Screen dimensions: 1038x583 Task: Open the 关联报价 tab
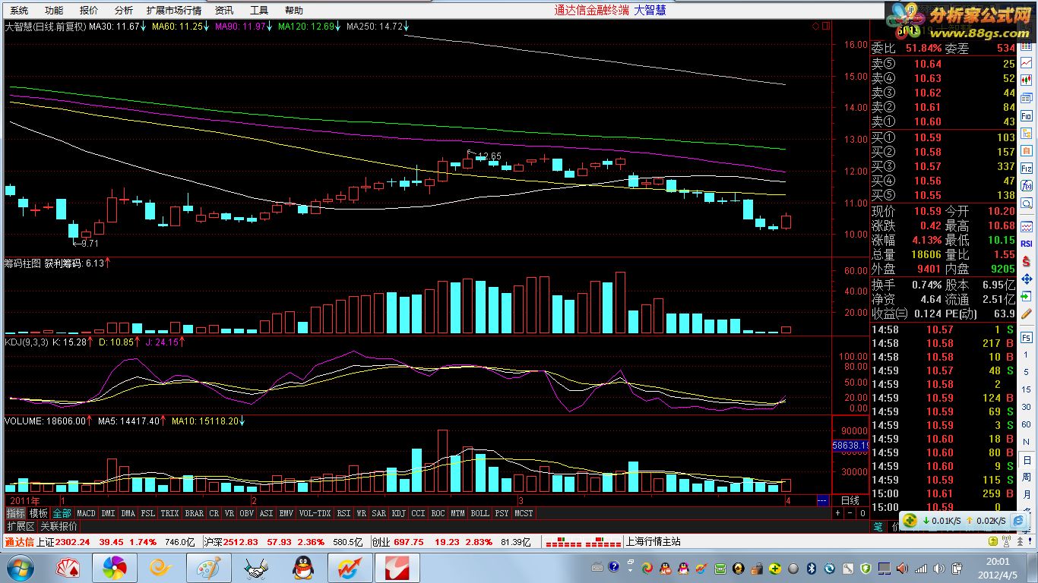click(59, 525)
